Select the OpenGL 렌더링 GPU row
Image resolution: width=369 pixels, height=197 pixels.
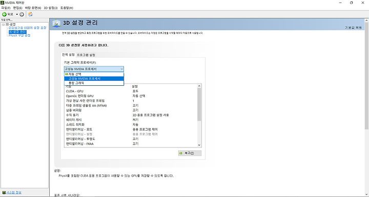coord(131,96)
